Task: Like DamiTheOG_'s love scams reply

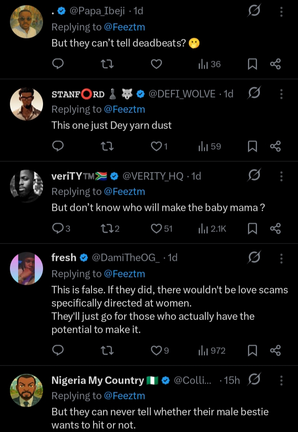Action: tap(156, 351)
